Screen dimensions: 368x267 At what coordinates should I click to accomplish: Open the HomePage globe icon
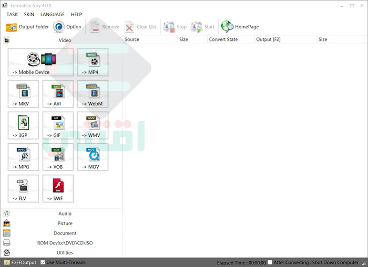pyautogui.click(x=227, y=26)
